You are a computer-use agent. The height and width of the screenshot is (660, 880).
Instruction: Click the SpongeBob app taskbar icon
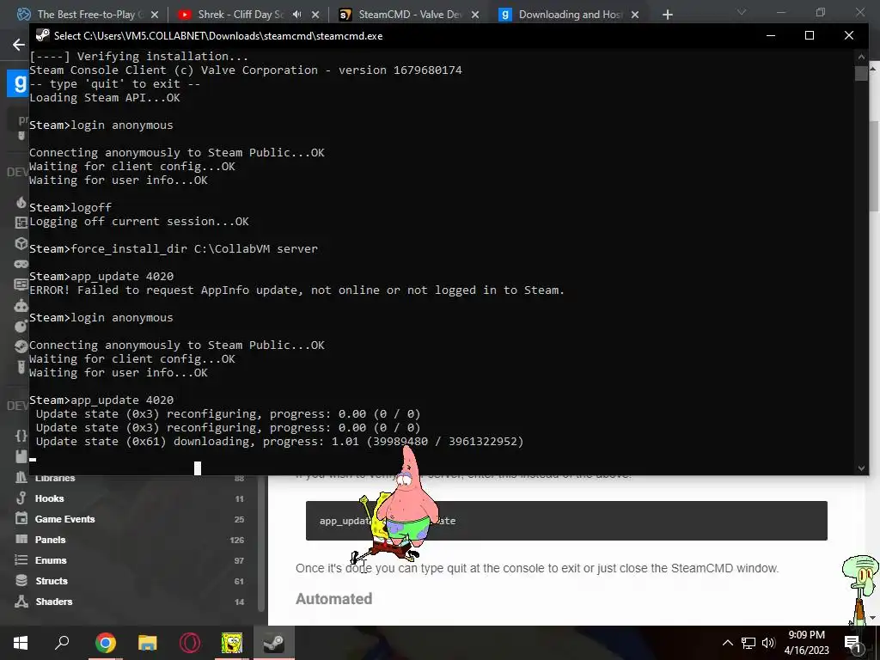pyautogui.click(x=232, y=643)
